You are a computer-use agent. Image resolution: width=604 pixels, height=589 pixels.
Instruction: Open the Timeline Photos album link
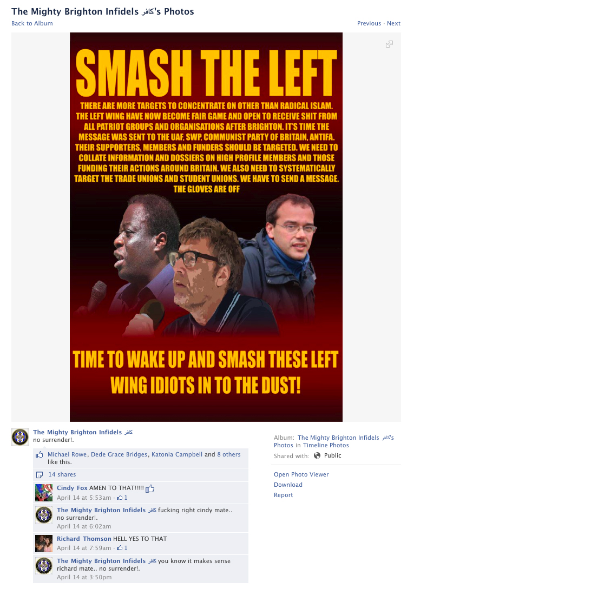click(x=326, y=446)
